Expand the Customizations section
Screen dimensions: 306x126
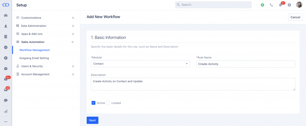coord(45,18)
